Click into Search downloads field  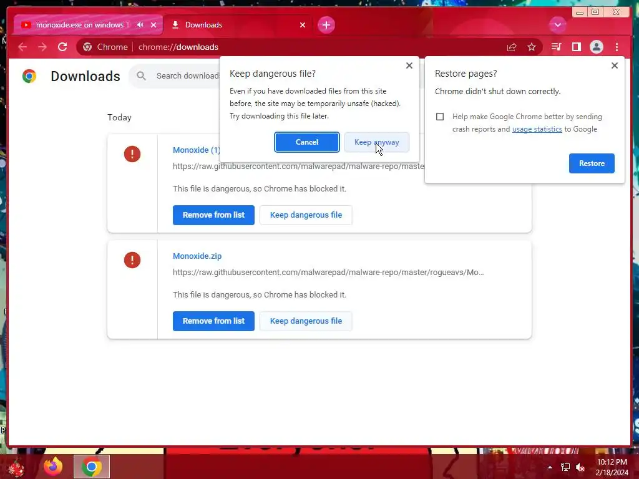tap(187, 75)
